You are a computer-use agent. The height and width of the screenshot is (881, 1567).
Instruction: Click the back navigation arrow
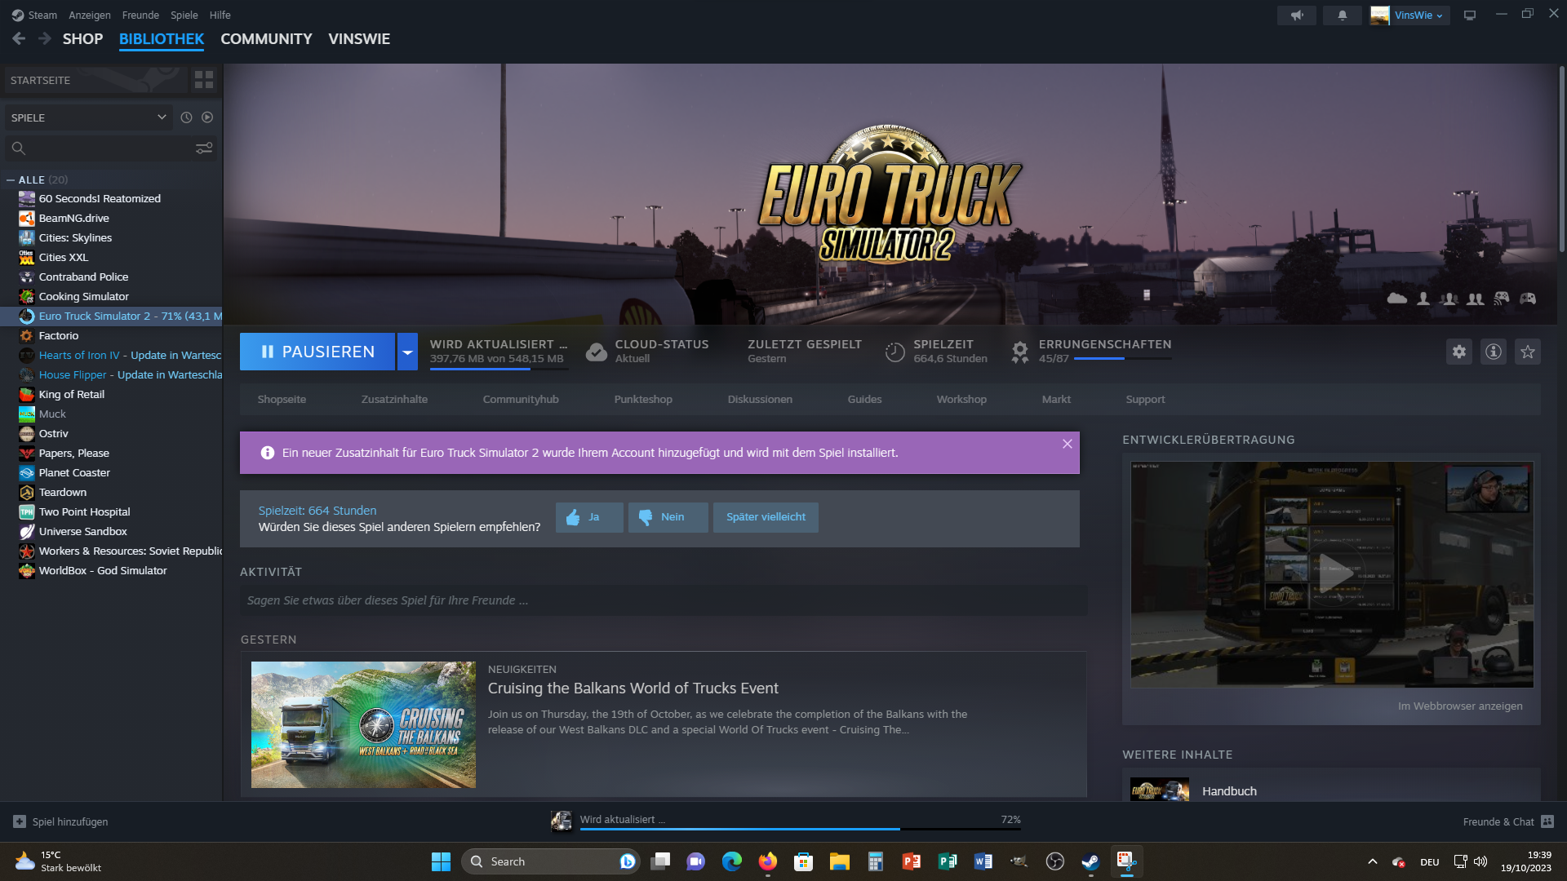pos(19,38)
